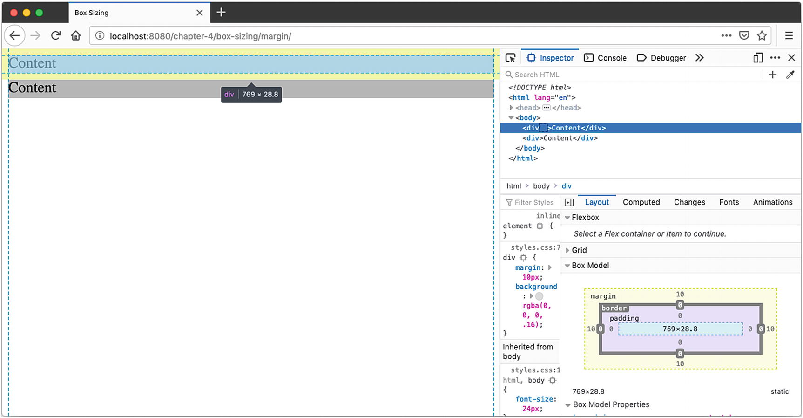Switch to the Console tab
Image resolution: width=803 pixels, height=418 pixels.
pos(605,58)
